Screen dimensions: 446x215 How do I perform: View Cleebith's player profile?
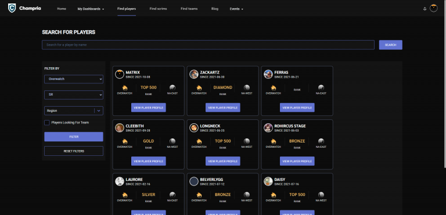tap(149, 161)
